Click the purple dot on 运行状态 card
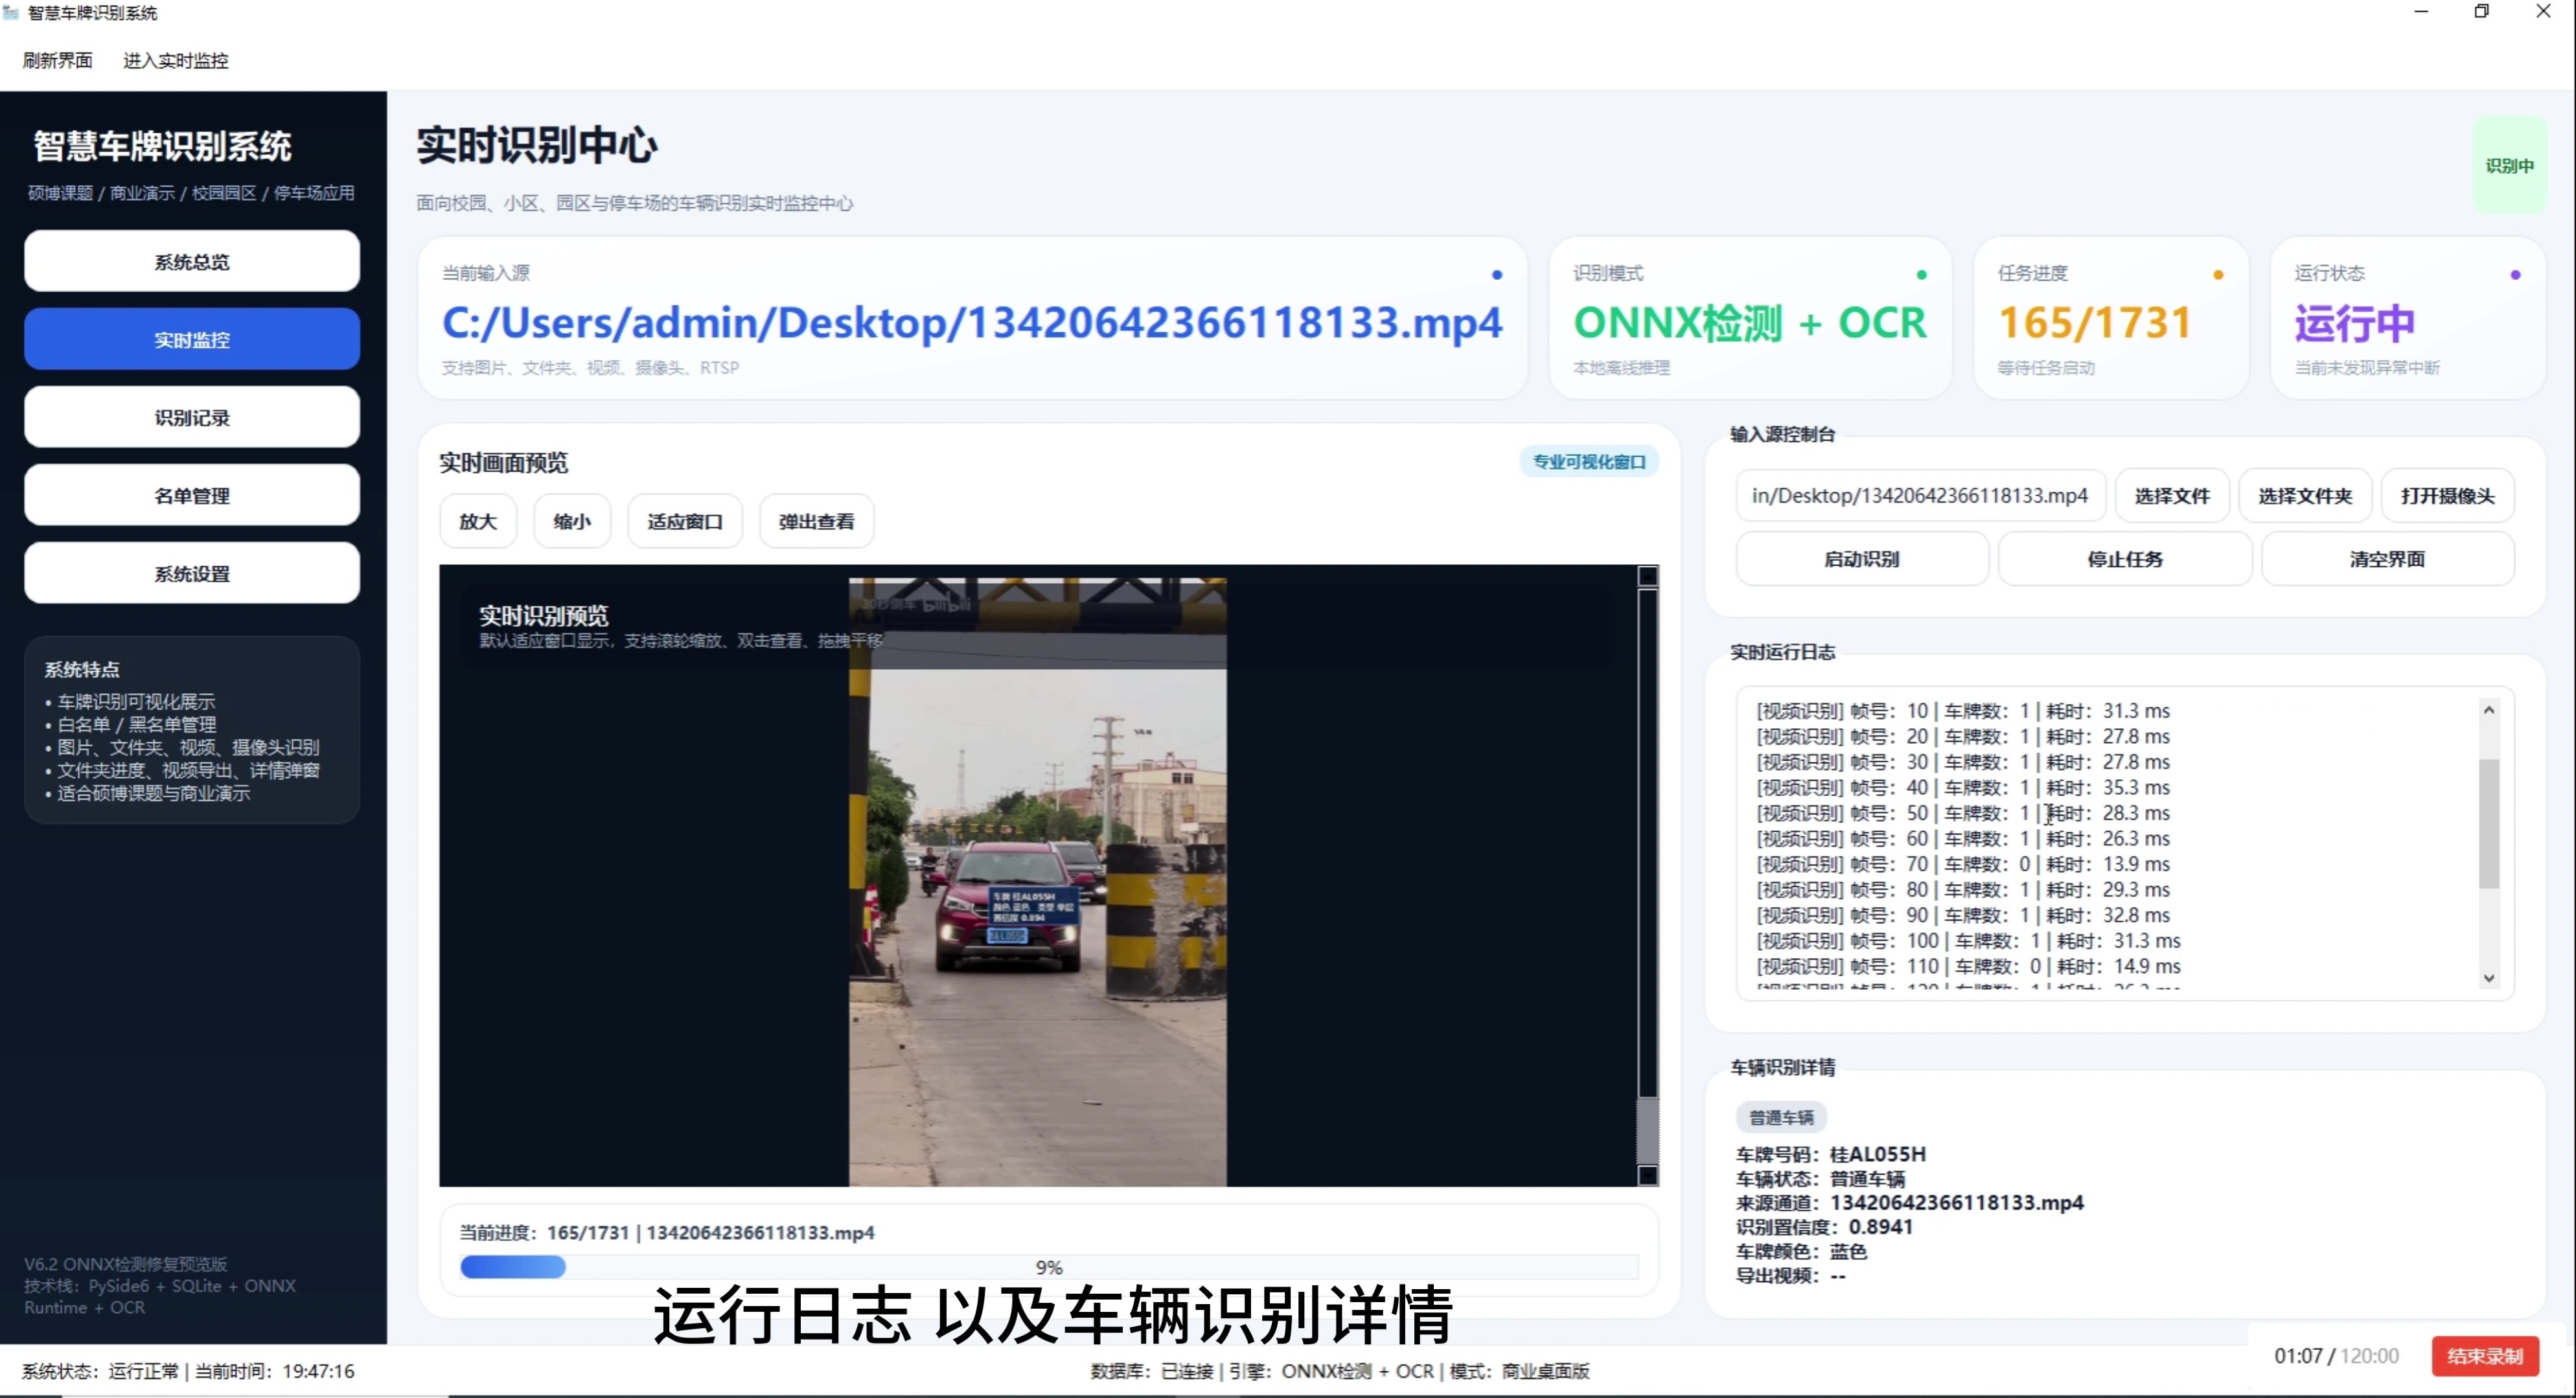This screenshot has height=1398, width=2576. [2515, 275]
